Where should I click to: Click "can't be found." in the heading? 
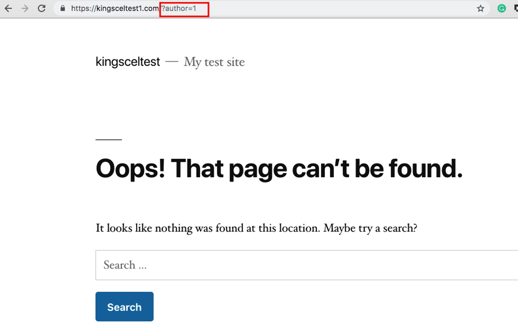click(x=377, y=168)
